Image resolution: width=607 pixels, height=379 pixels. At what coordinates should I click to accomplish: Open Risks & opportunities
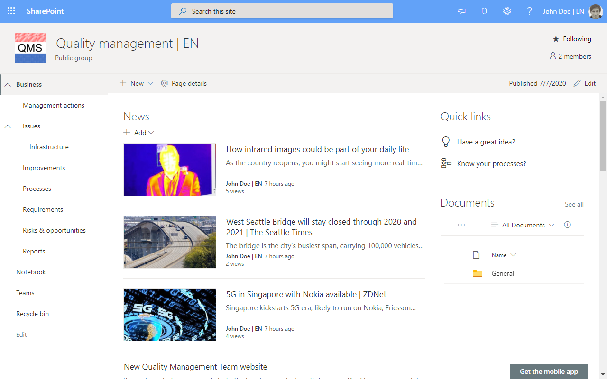pos(54,230)
